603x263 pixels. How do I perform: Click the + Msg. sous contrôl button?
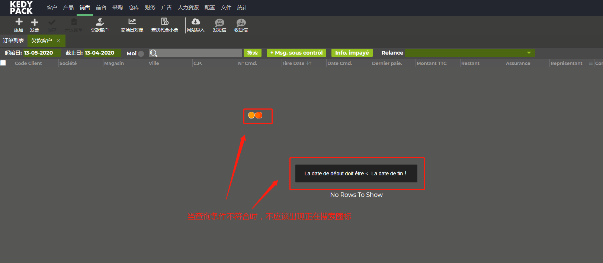click(x=296, y=53)
